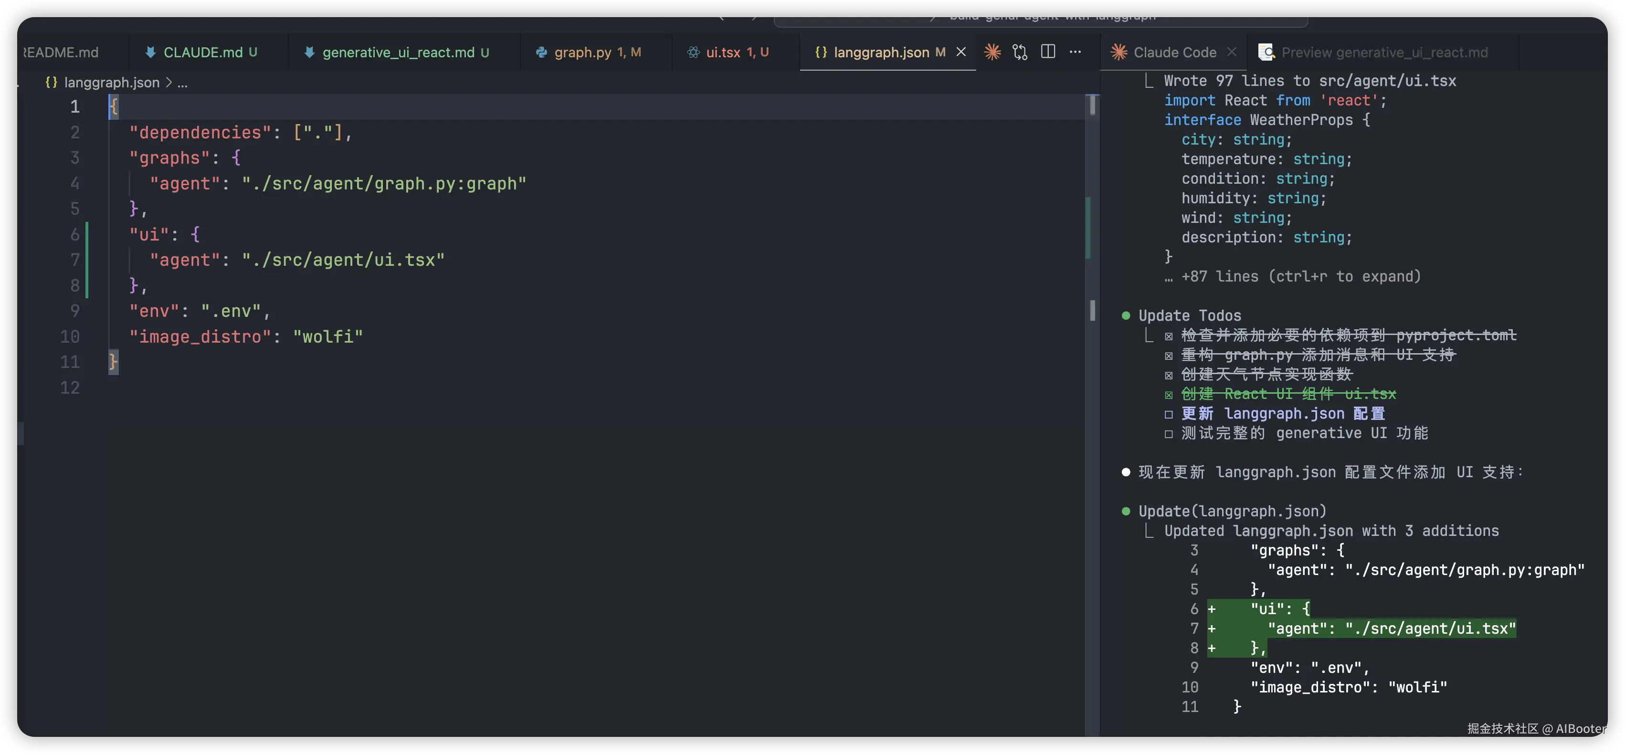Image resolution: width=1625 pixels, height=754 pixels.
Task: Click the generative UI test todo checkbox
Action: point(1169,434)
